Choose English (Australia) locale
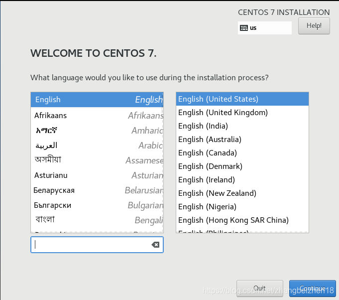 point(242,140)
